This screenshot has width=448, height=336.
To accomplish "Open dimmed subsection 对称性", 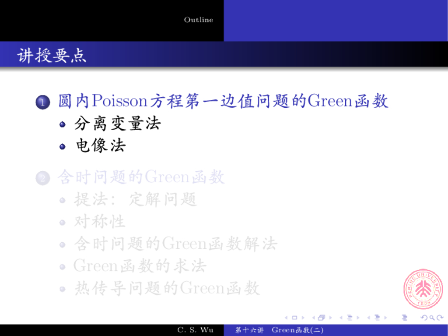I will [x=100, y=222].
